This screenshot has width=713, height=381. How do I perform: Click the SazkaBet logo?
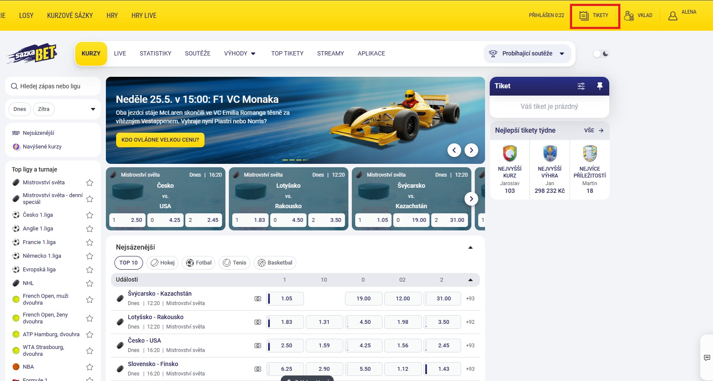pos(32,54)
